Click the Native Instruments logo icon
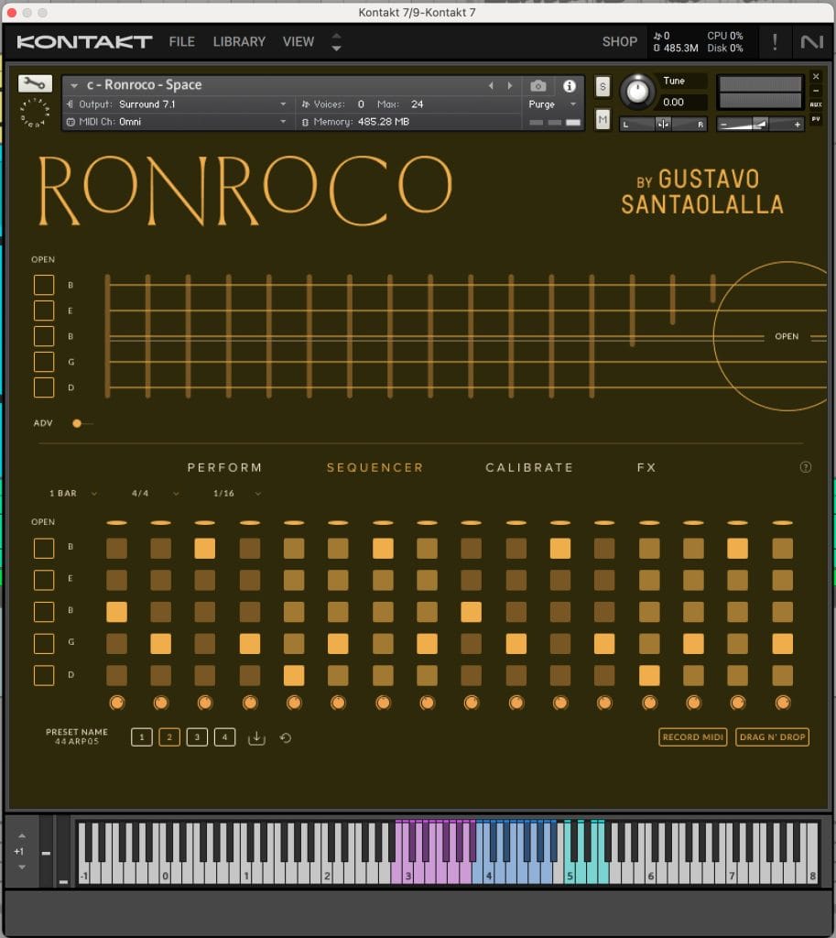 pyautogui.click(x=811, y=41)
